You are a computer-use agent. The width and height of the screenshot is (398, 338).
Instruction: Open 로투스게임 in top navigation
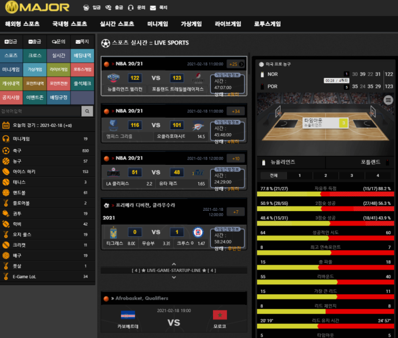[267, 24]
